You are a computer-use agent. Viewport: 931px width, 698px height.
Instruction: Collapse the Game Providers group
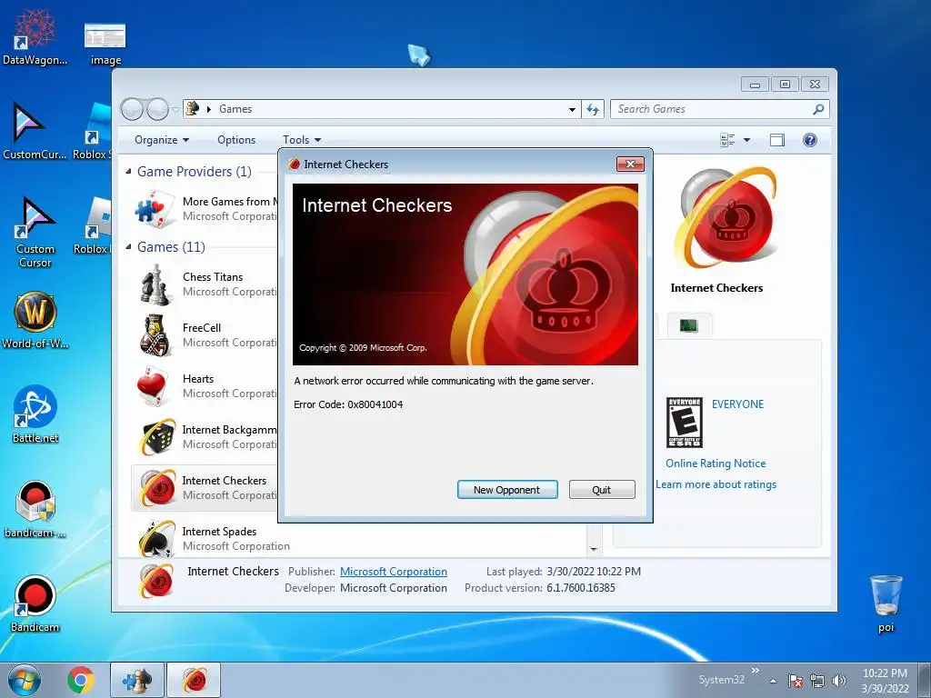click(x=129, y=172)
